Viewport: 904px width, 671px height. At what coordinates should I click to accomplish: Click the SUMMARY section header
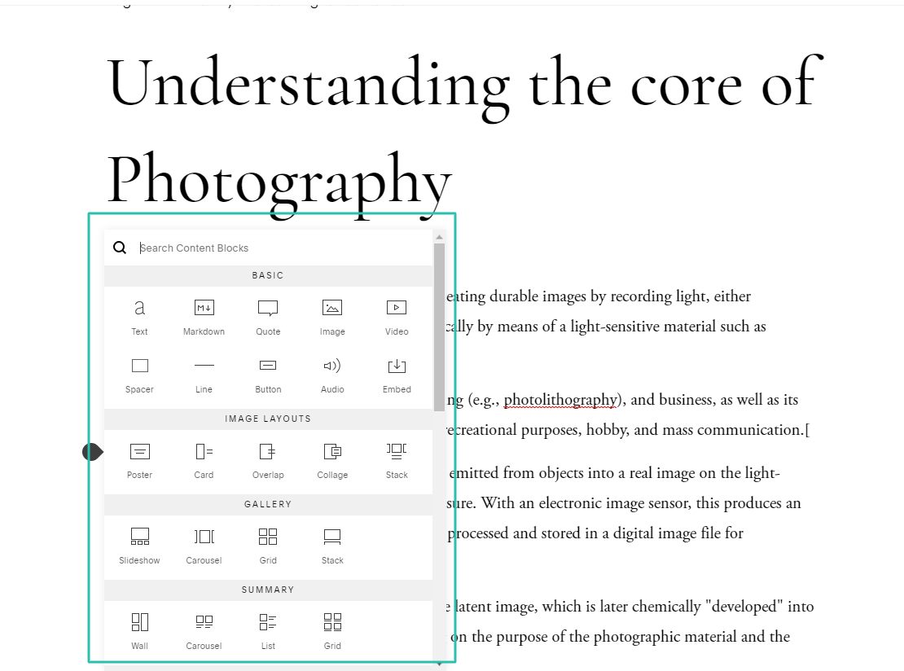[x=268, y=589]
